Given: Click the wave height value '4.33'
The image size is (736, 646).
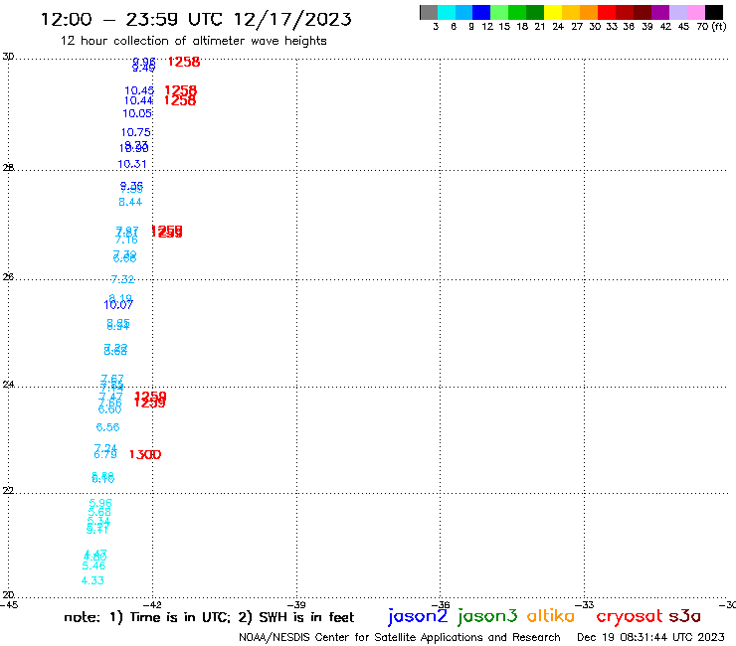Looking at the screenshot, I should click(92, 580).
